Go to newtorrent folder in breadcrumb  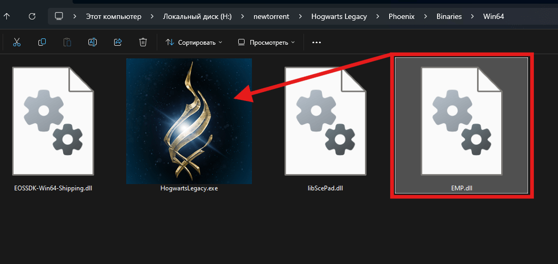click(271, 16)
